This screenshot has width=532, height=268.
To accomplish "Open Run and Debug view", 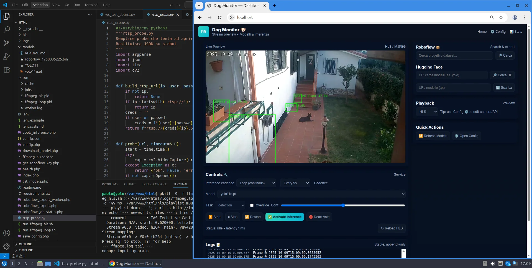I will (7, 56).
